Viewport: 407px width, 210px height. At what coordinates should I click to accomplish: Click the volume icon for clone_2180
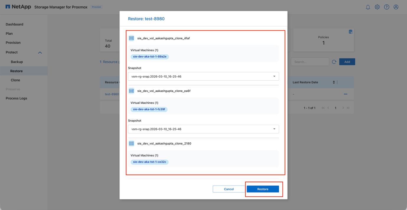click(x=132, y=144)
